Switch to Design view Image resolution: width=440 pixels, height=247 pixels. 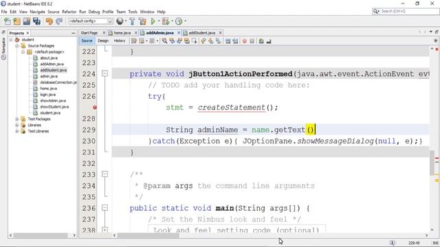103,41
